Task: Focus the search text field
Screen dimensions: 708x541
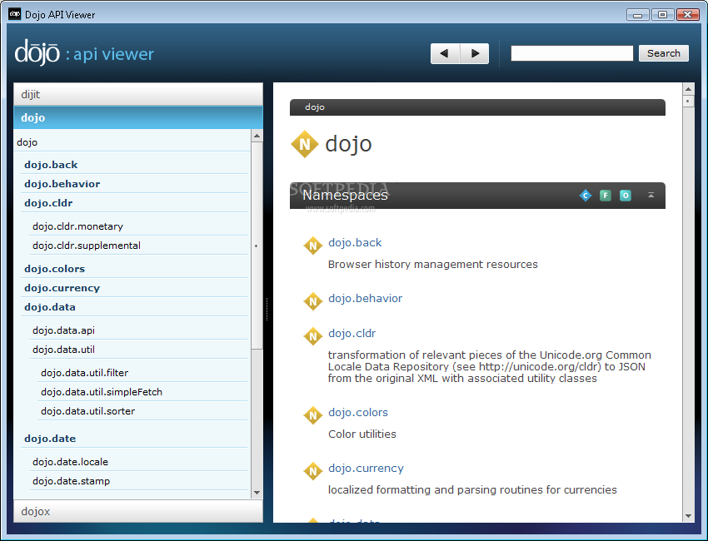Action: (571, 53)
